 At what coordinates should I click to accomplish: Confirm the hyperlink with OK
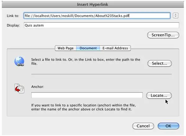click(168, 126)
